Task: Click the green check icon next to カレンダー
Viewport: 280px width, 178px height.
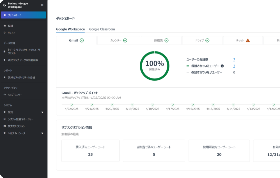Action: point(125,41)
